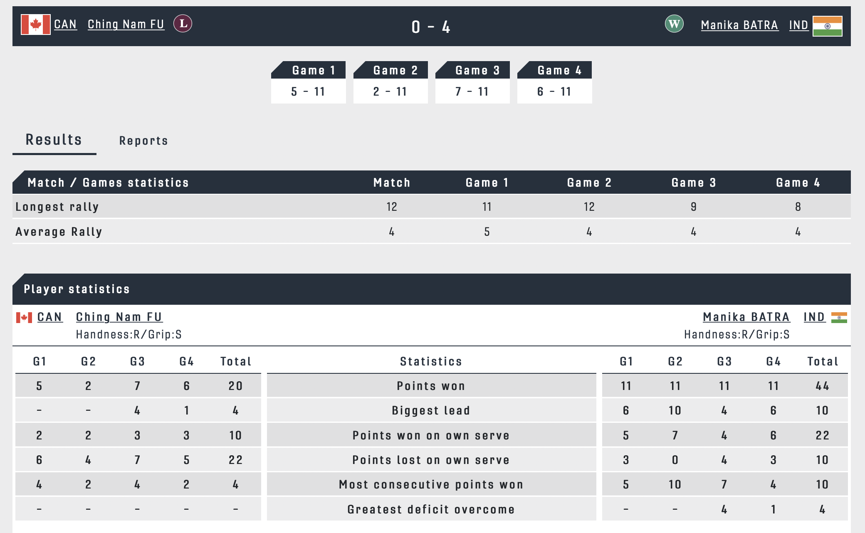865x533 pixels.
Task: Open Ching Nam FU in Player statistics
Action: (119, 317)
